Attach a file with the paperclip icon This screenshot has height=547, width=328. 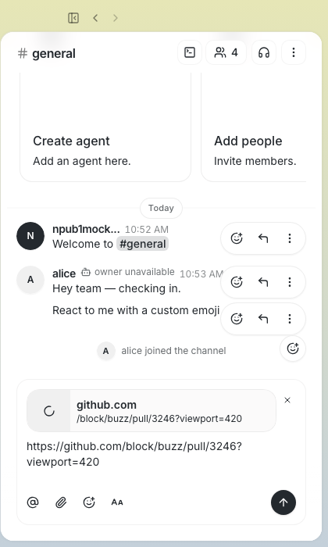tap(61, 502)
